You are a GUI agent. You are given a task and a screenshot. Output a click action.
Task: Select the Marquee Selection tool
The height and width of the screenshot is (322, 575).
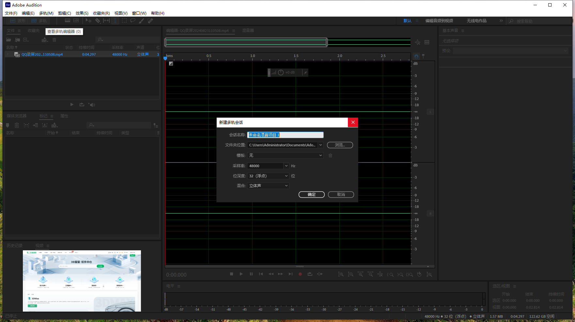pos(124,21)
